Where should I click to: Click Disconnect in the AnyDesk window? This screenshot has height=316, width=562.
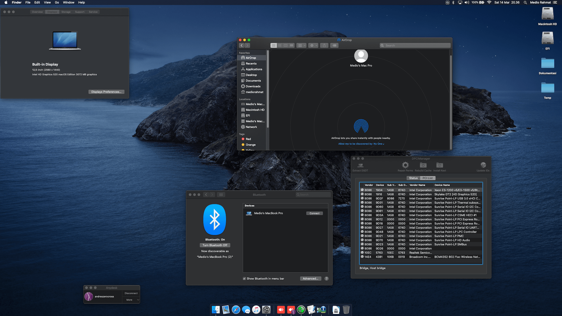131,293
